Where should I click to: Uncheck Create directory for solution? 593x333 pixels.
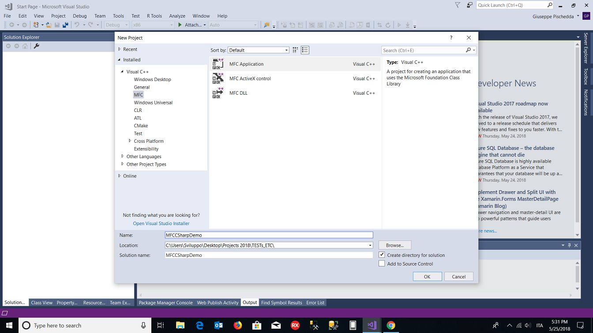tap(382, 255)
